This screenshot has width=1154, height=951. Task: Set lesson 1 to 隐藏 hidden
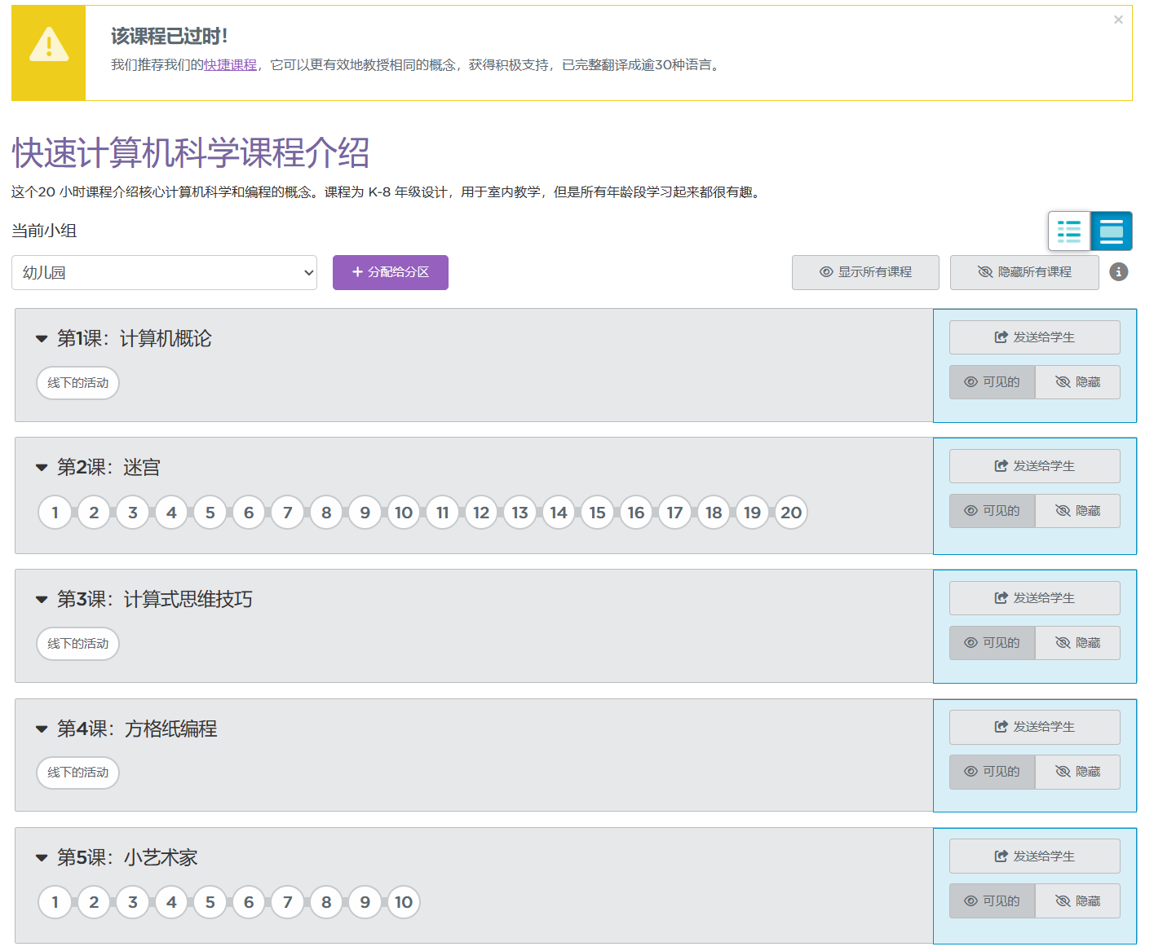pyautogui.click(x=1077, y=382)
